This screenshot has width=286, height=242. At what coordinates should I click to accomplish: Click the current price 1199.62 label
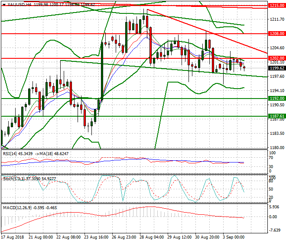(x=277, y=68)
